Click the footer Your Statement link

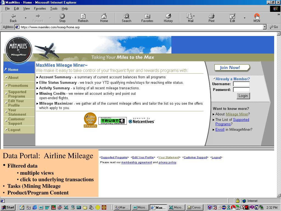[169, 157]
